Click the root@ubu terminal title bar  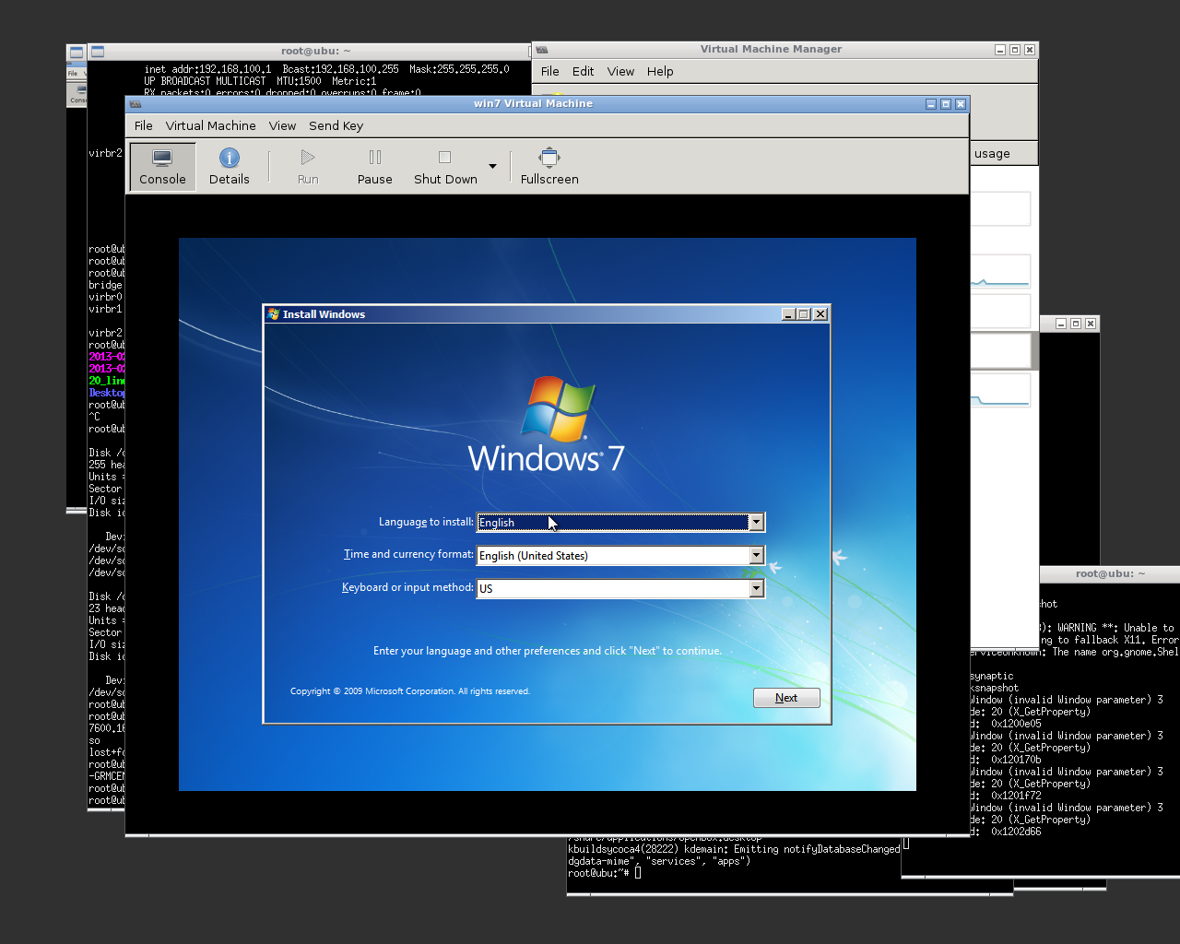pyautogui.click(x=315, y=52)
